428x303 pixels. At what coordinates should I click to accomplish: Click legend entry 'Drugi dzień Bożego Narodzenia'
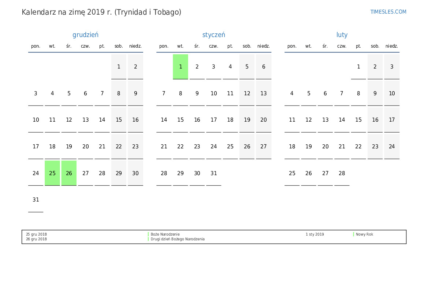pos(178,239)
